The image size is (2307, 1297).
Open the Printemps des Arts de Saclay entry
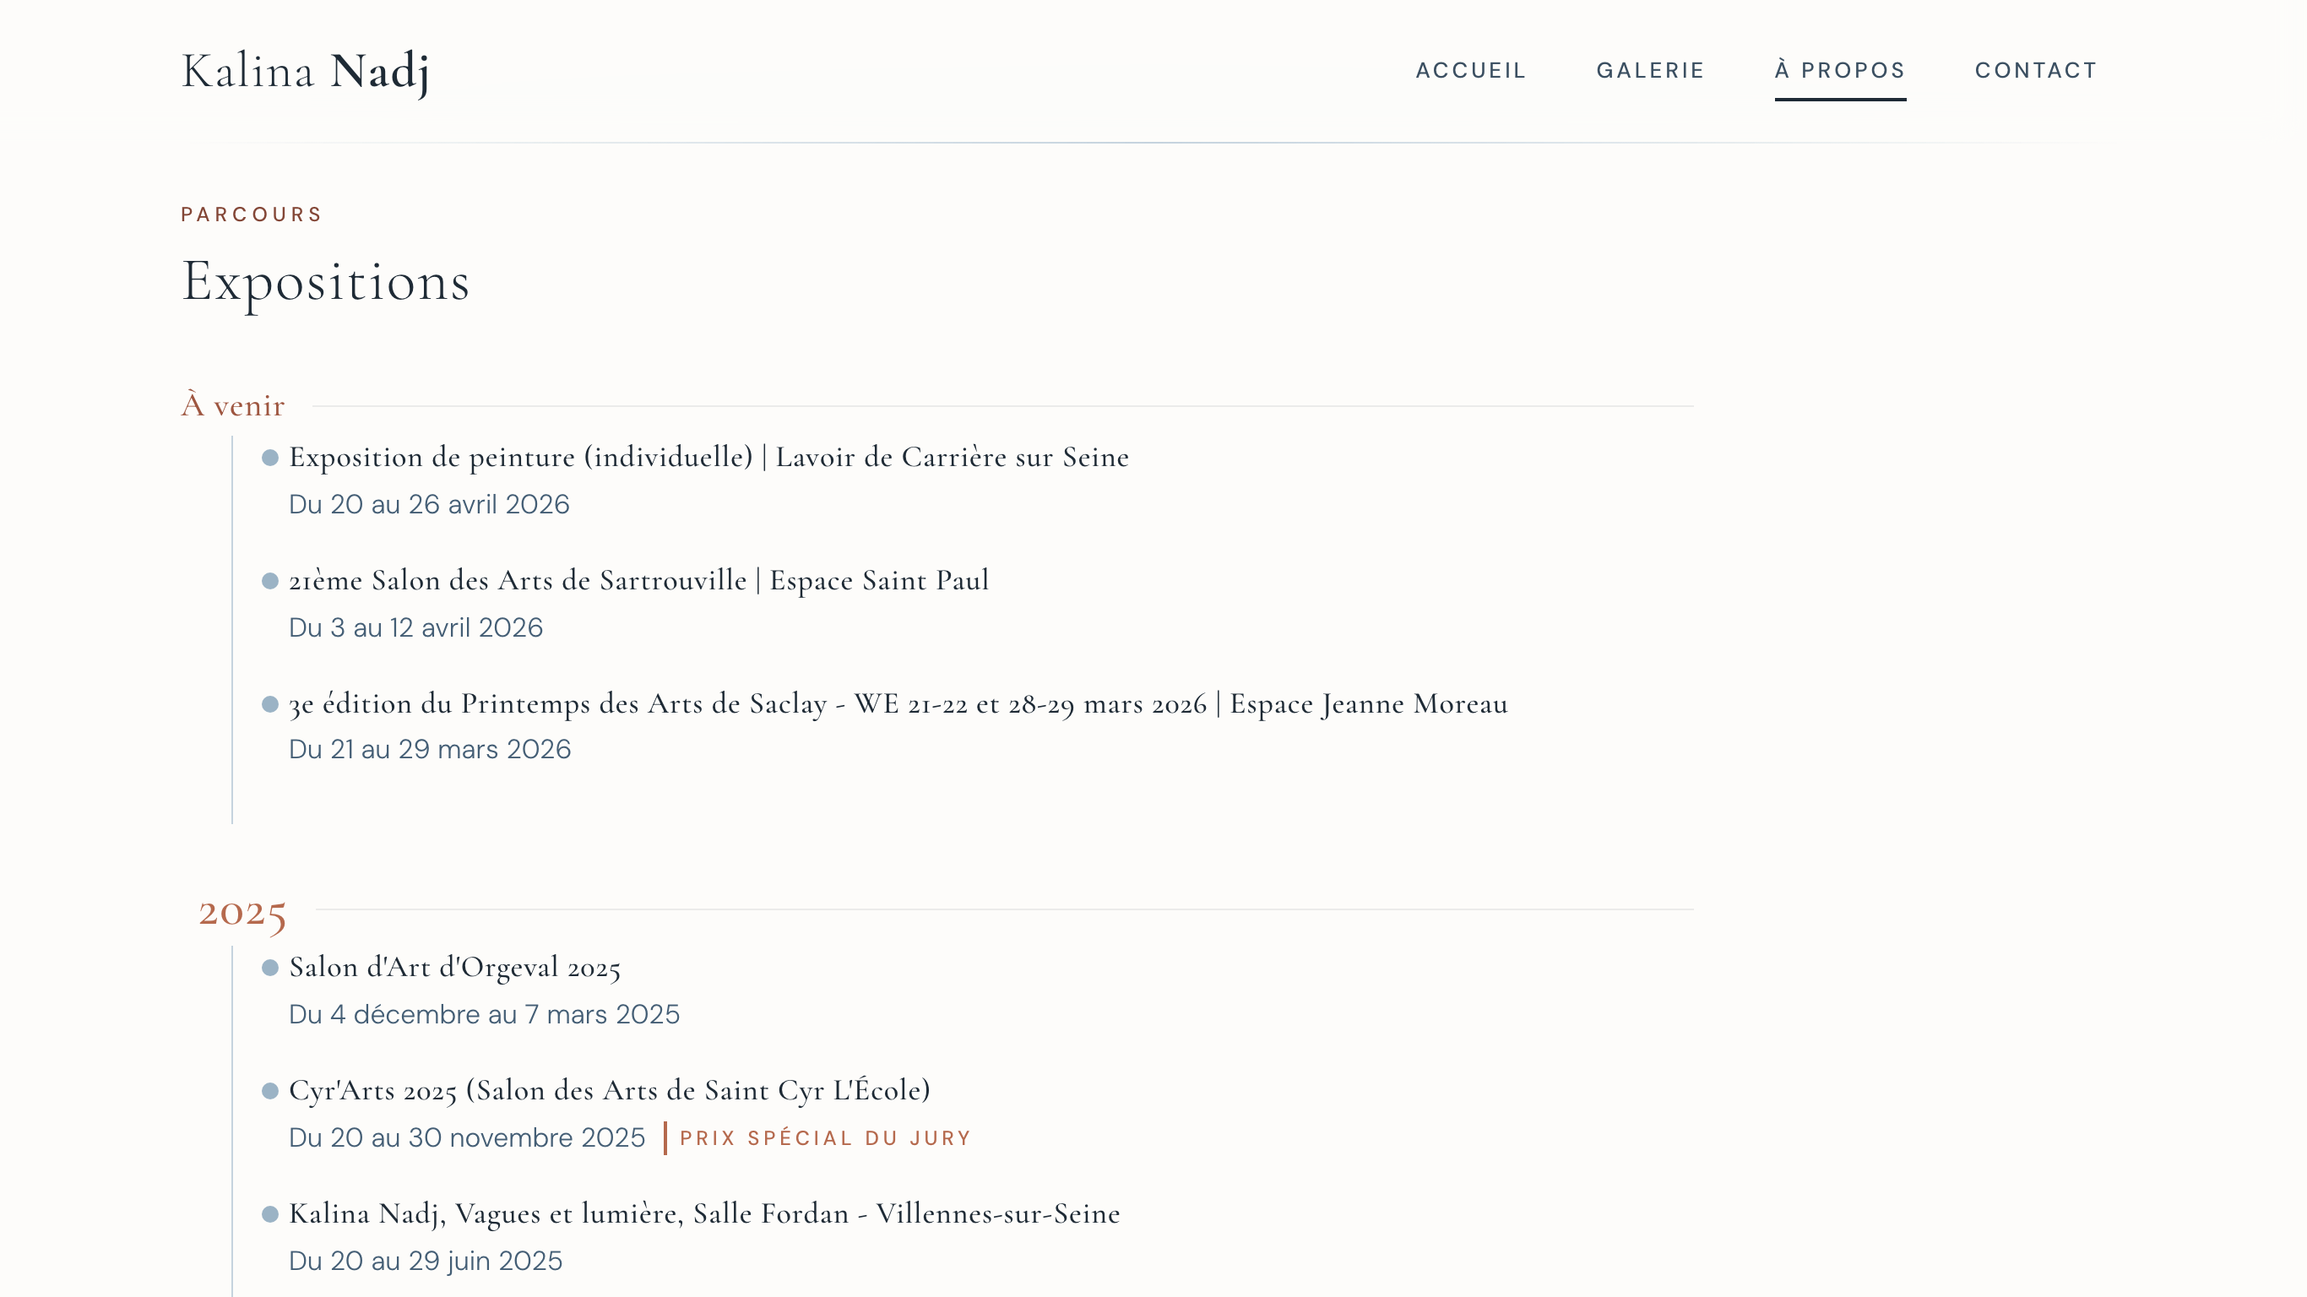(x=898, y=704)
